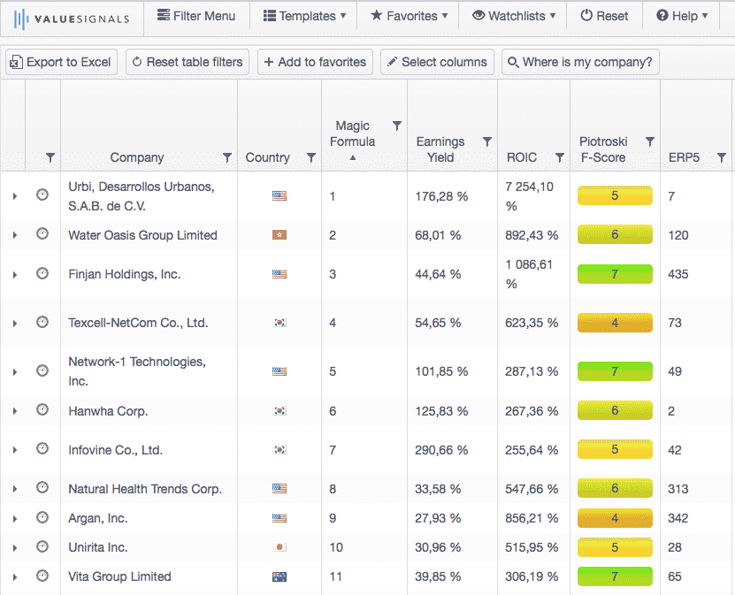The image size is (735, 595).
Task: Click watch icon for Hanwha Corp.
Action: tap(42, 409)
